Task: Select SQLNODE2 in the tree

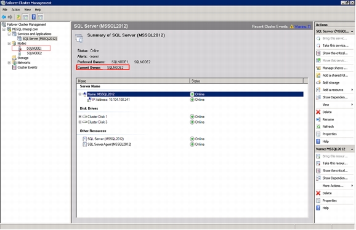Action: click(34, 53)
